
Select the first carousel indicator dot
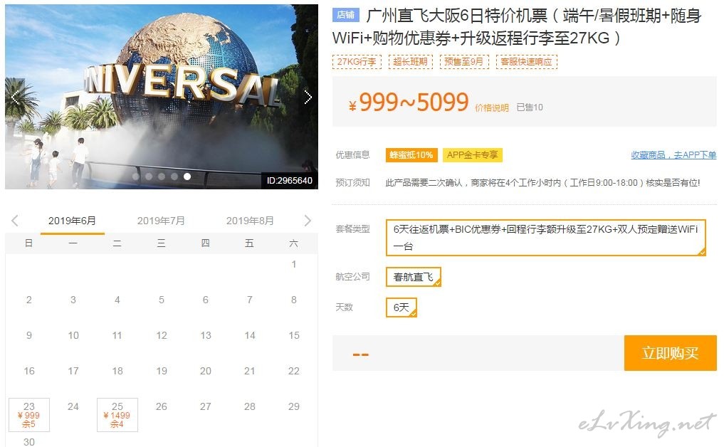click(x=136, y=177)
